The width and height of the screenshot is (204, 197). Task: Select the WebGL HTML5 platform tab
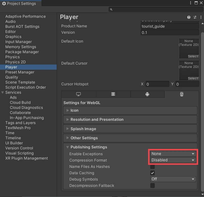(182, 94)
